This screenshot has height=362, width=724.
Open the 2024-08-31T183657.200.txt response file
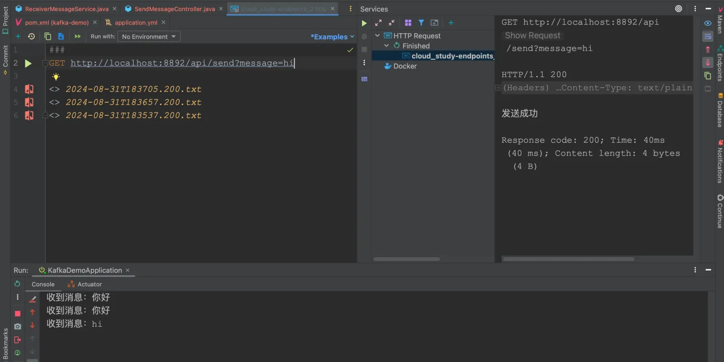(x=133, y=102)
